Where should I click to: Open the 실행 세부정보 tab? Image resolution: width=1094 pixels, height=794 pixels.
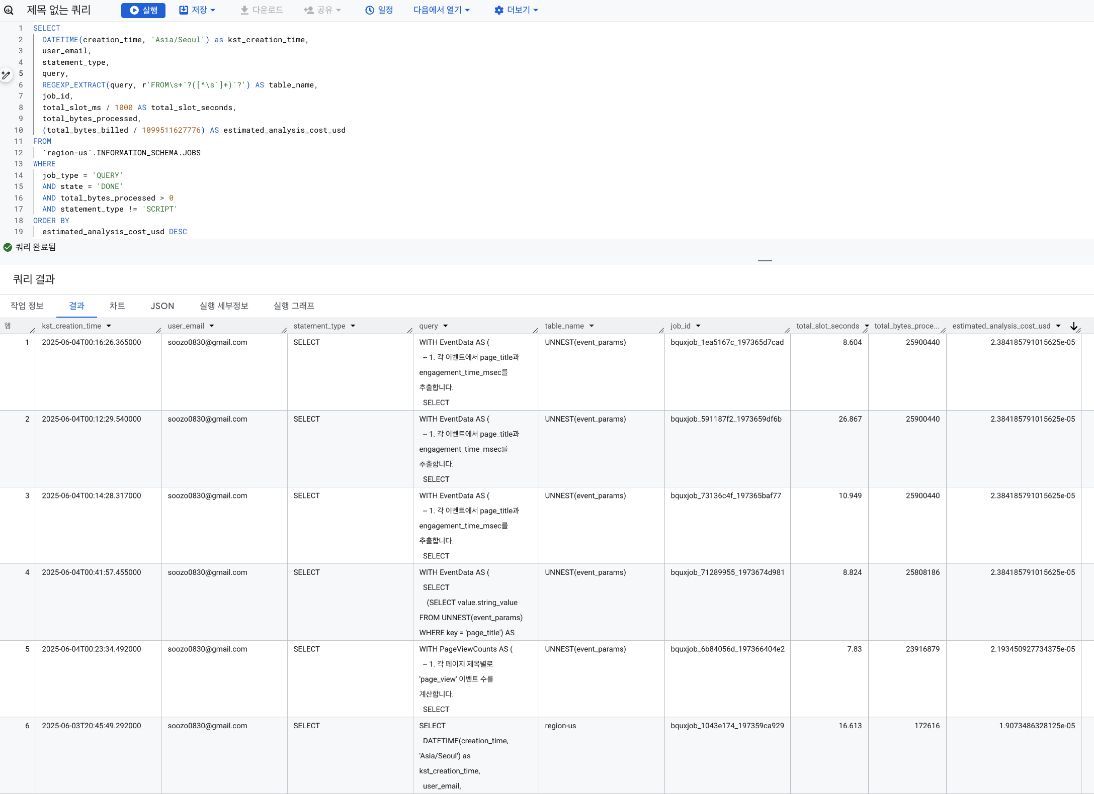click(224, 306)
